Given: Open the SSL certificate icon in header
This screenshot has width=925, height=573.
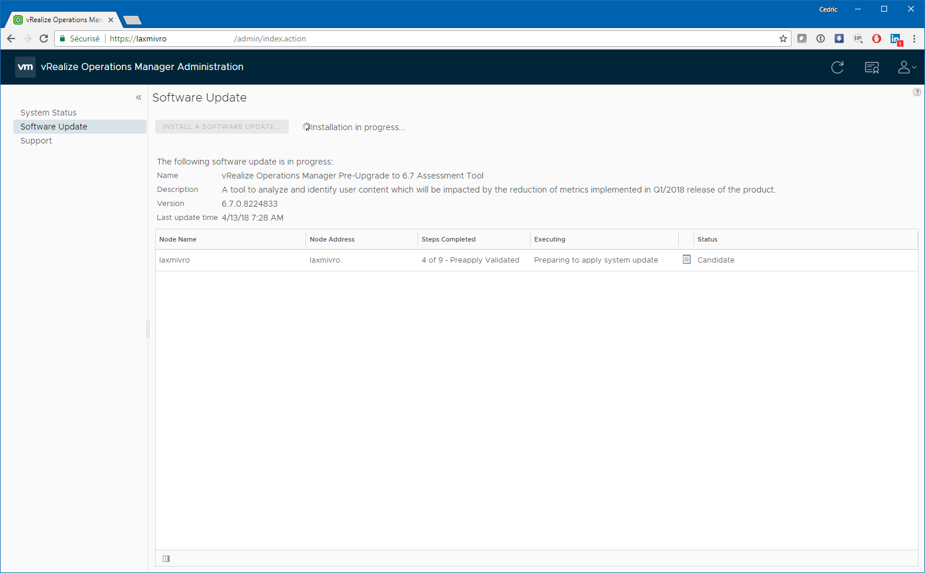Looking at the screenshot, I should click(872, 68).
